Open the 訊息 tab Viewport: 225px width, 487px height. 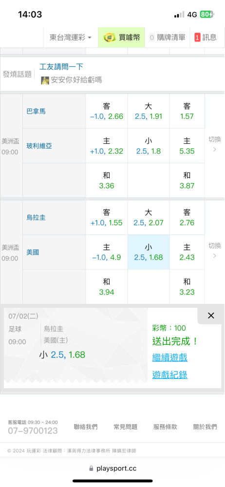(x=206, y=37)
